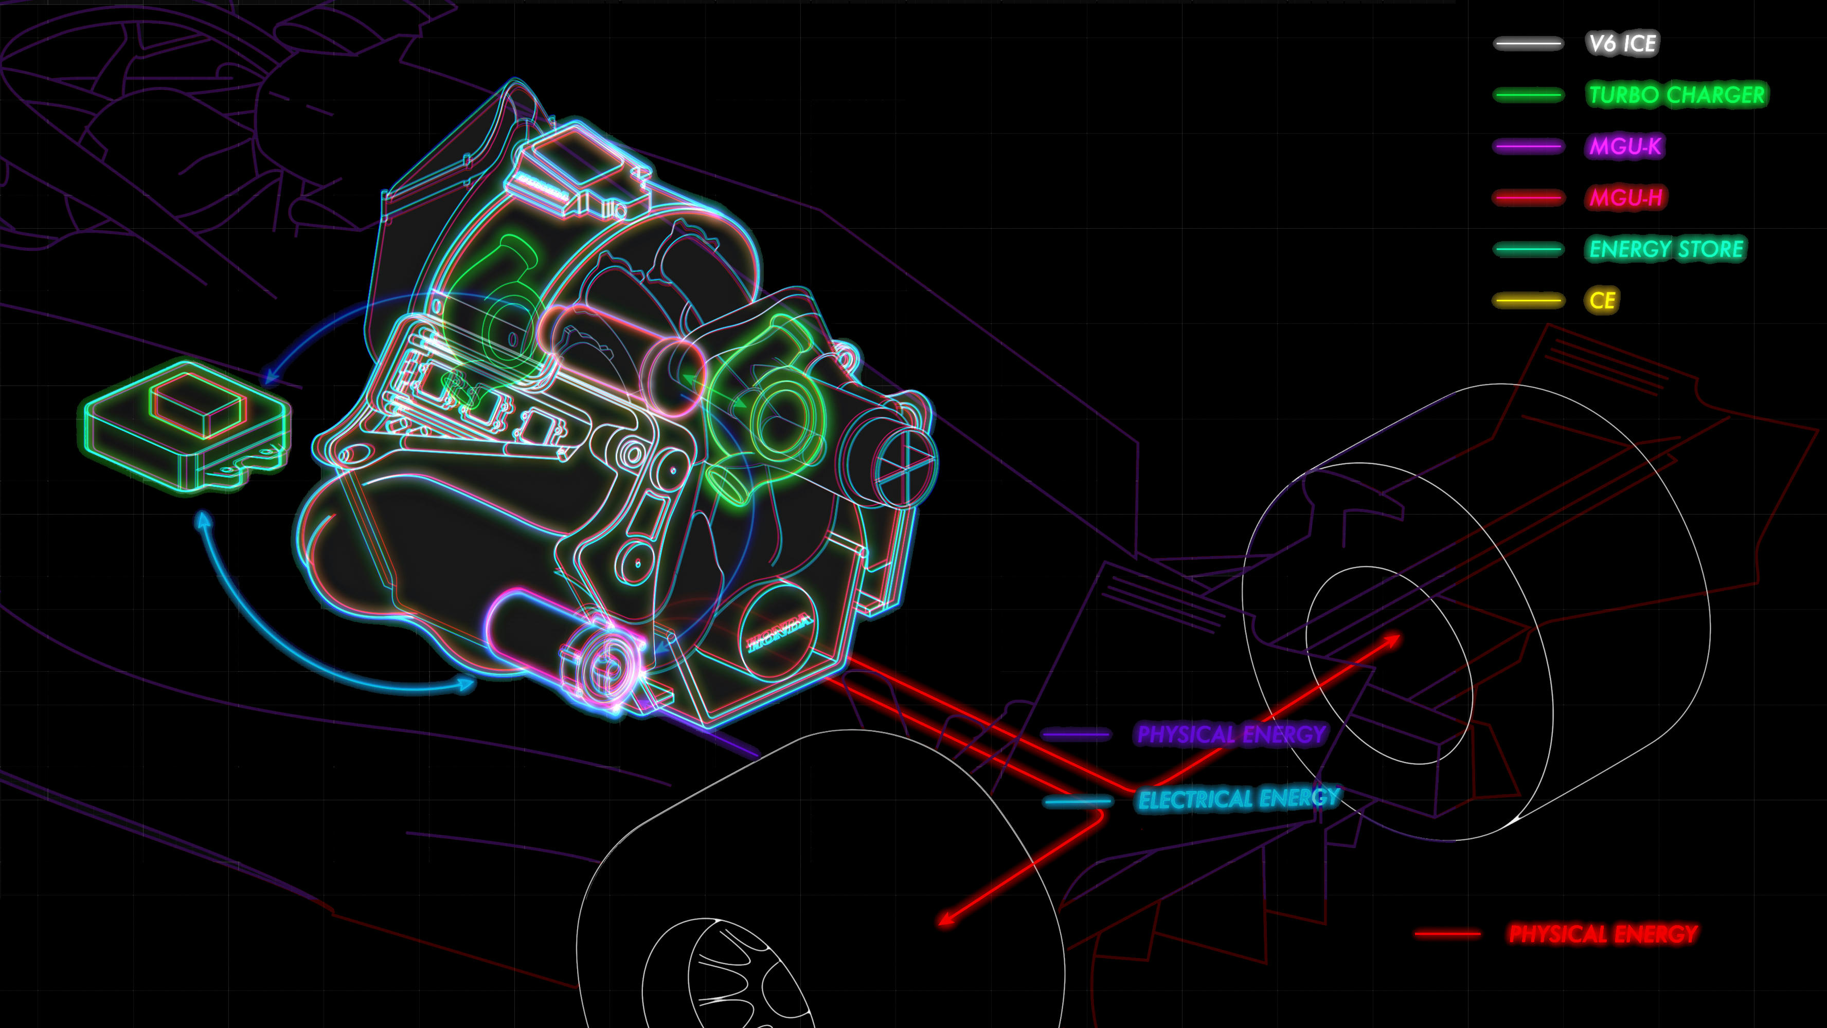Click the blue line swatch beside ELECTRICAL ENERGY
Image resolution: width=1827 pixels, height=1028 pixels.
[1078, 802]
